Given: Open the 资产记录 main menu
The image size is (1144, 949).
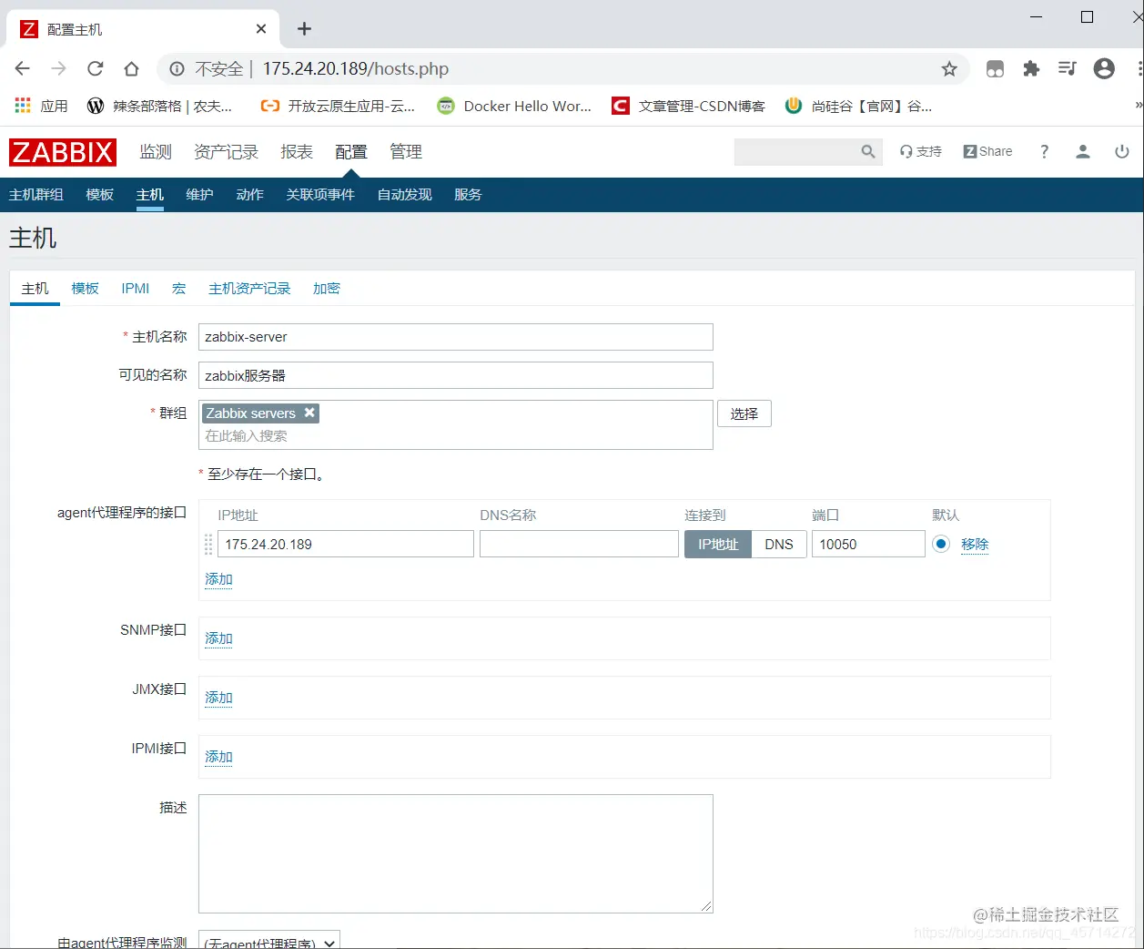Looking at the screenshot, I should point(227,151).
